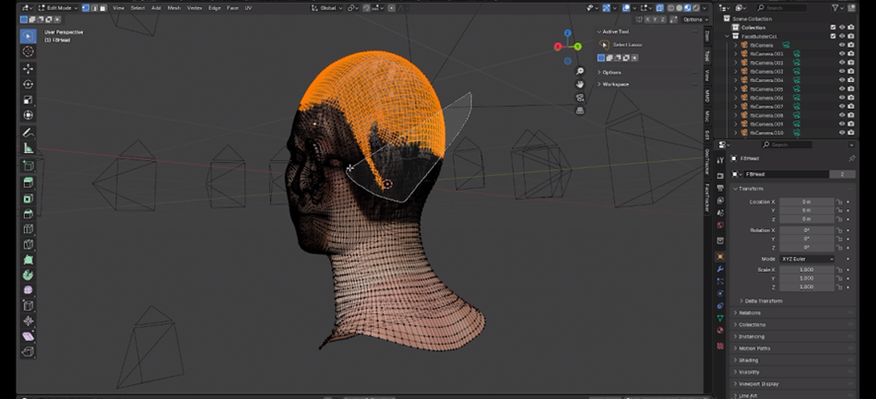Select the Rotate tool in the left toolbar

pos(28,85)
